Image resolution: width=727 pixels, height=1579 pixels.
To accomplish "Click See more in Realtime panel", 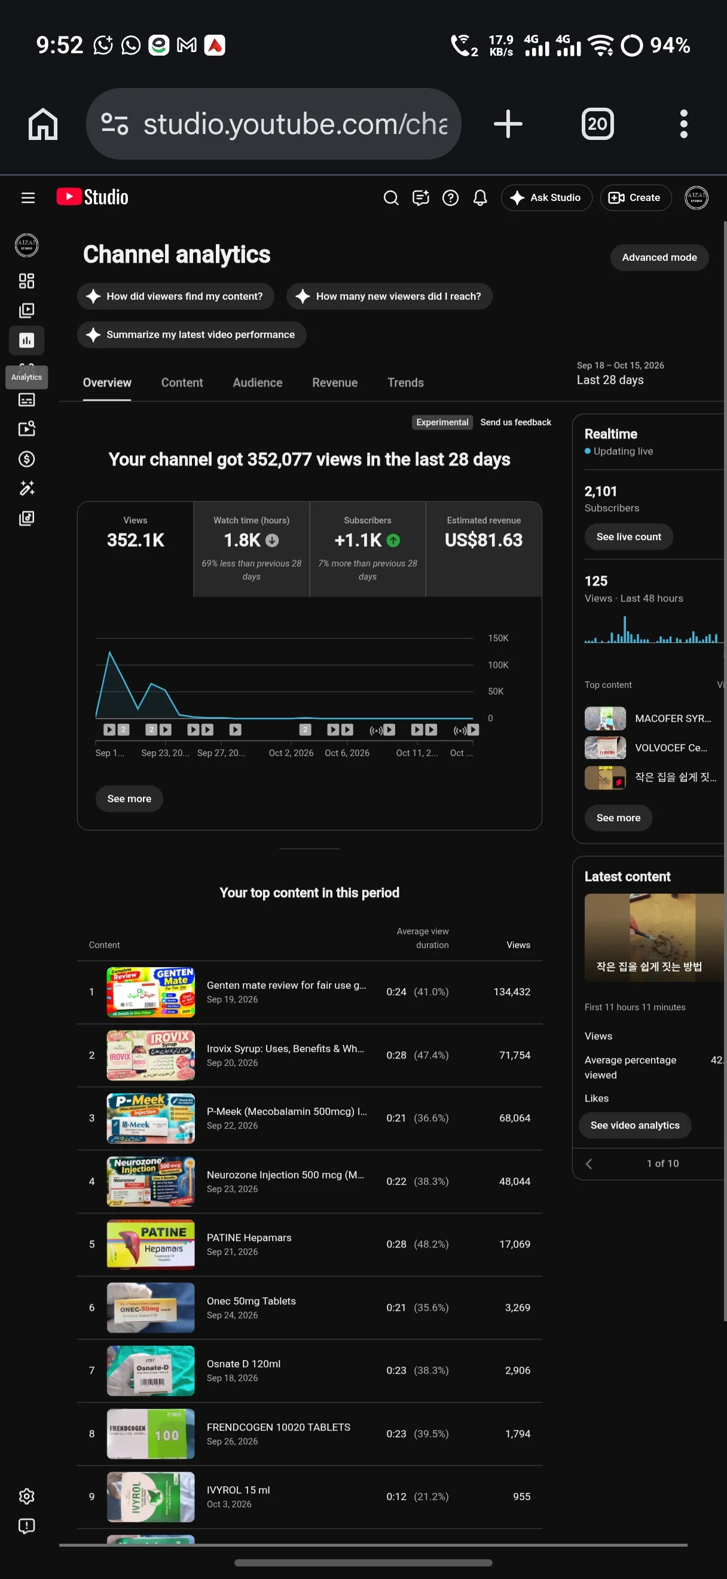I will tap(618, 818).
